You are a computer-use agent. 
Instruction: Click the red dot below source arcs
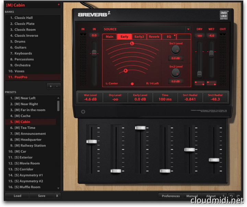point(132,84)
